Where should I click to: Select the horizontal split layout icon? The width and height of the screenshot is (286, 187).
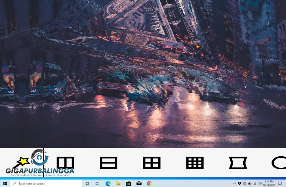click(x=109, y=163)
